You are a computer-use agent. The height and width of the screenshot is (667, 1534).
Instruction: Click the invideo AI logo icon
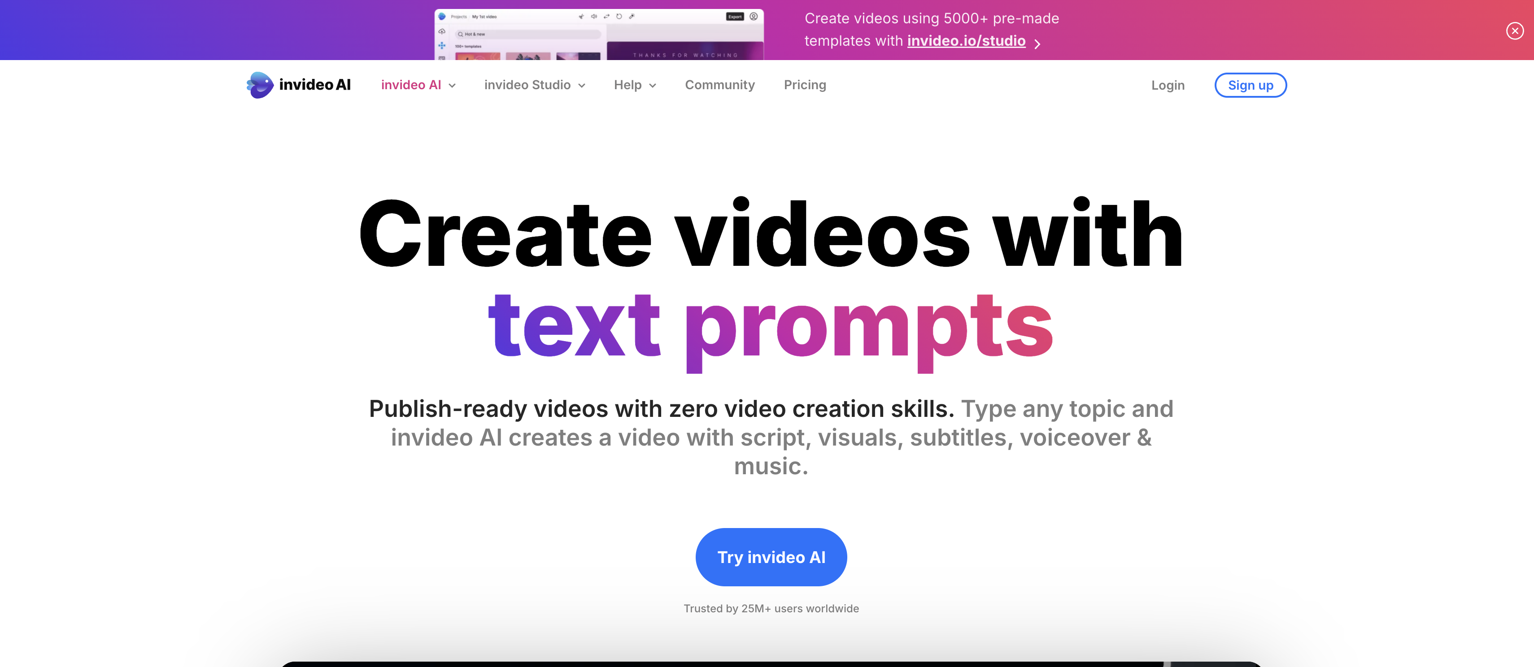(257, 84)
